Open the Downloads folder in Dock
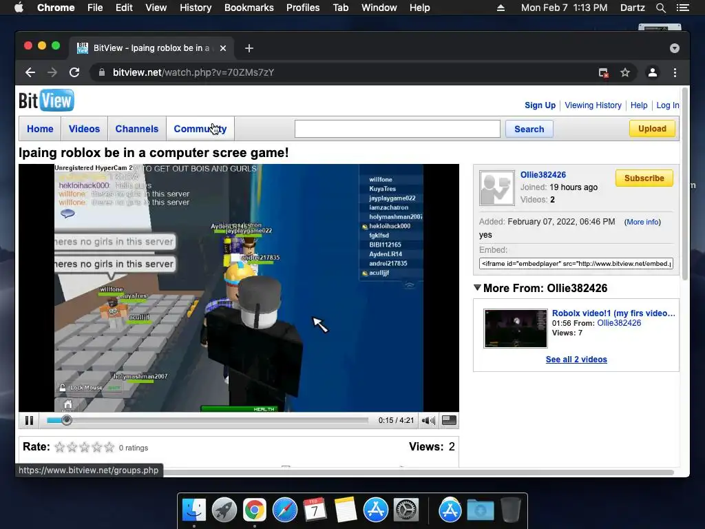 click(480, 510)
